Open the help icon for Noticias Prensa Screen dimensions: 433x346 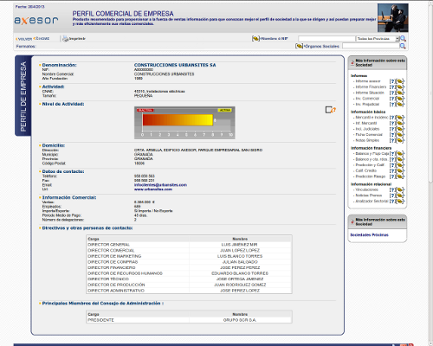pyautogui.click(x=392, y=195)
